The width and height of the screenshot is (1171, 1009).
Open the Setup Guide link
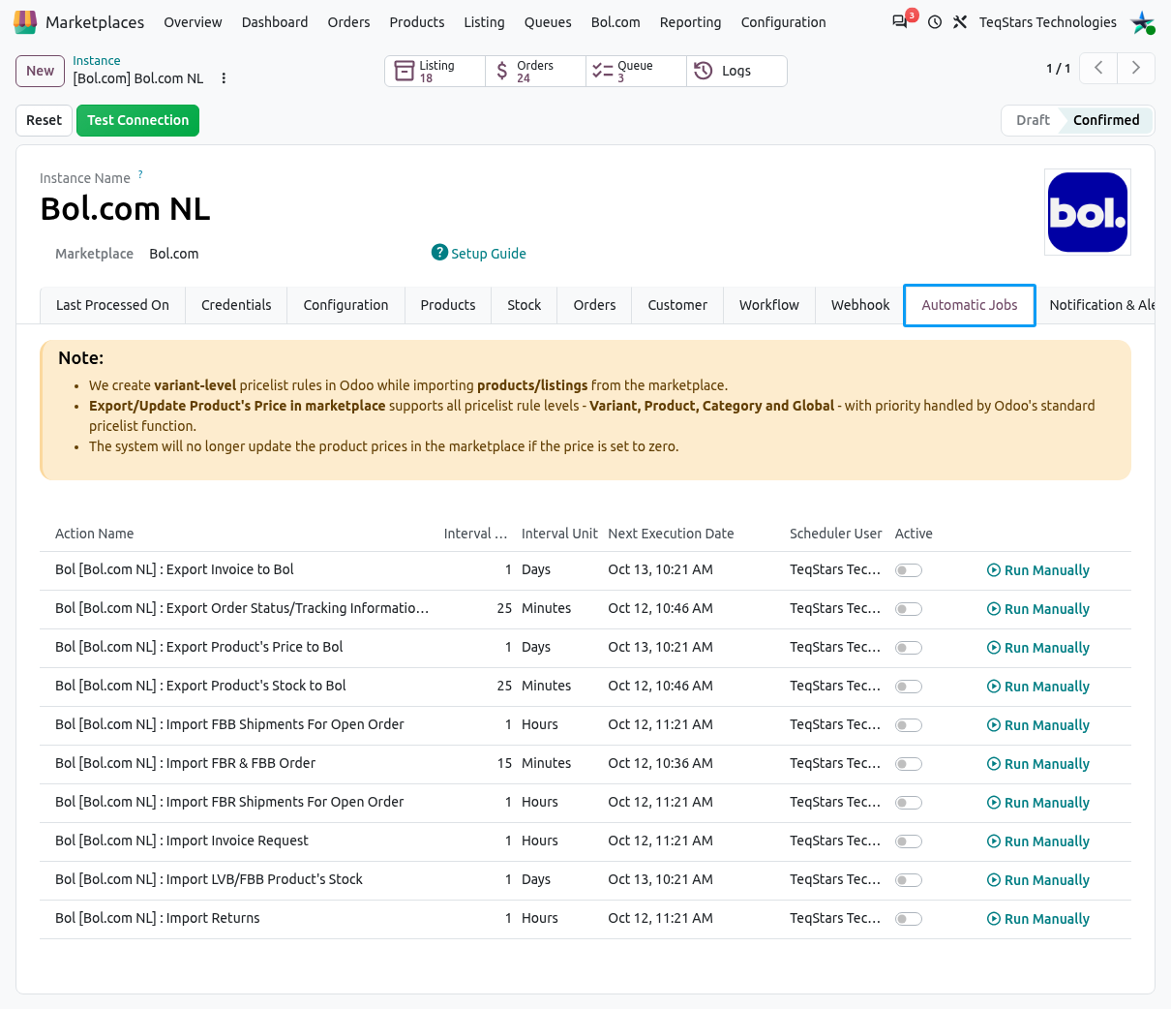tap(489, 254)
